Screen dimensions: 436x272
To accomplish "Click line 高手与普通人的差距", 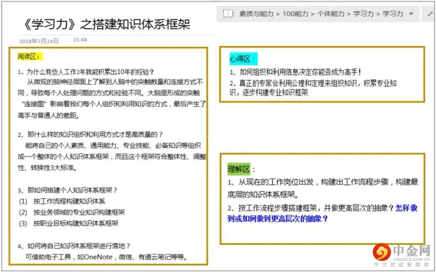I will click(49, 116).
